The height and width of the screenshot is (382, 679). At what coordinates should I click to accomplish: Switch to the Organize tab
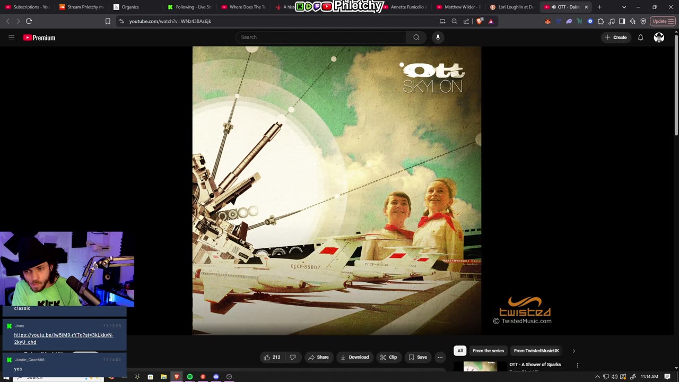tap(135, 7)
